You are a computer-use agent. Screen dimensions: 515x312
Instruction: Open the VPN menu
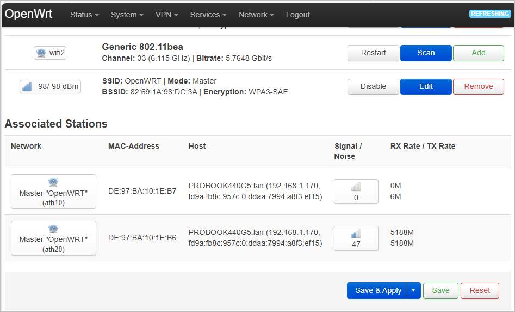click(166, 15)
